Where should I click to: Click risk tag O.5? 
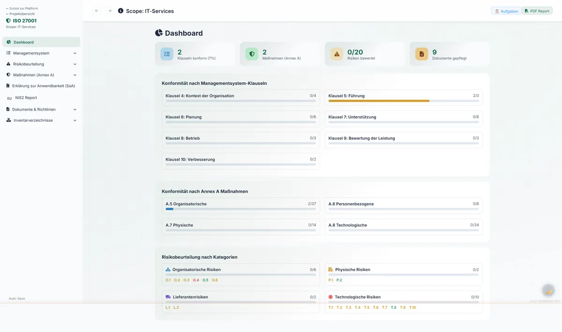[205, 280]
